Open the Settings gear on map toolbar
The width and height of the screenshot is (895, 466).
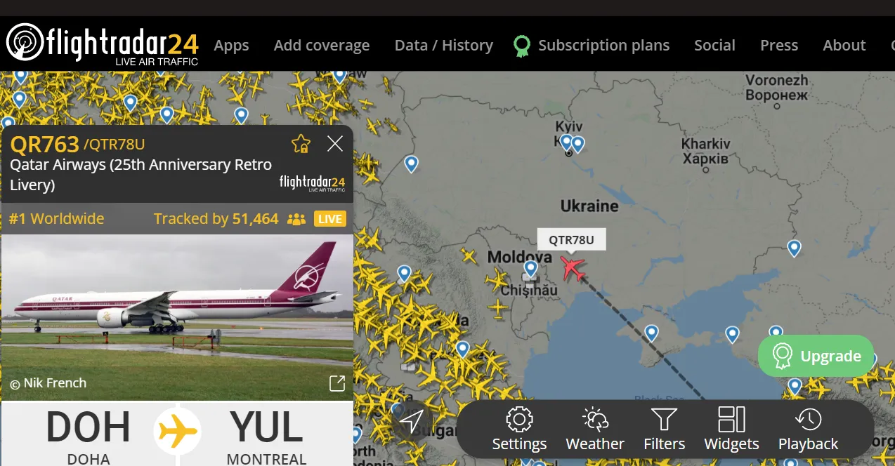(x=519, y=429)
